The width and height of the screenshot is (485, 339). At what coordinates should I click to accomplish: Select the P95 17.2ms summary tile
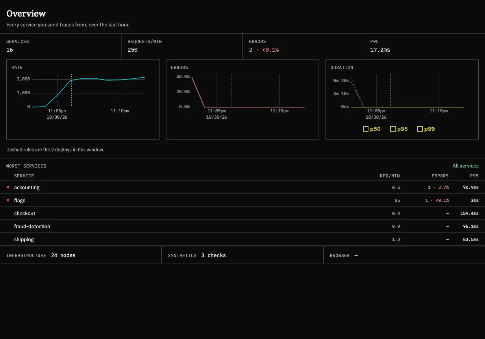[424, 46]
